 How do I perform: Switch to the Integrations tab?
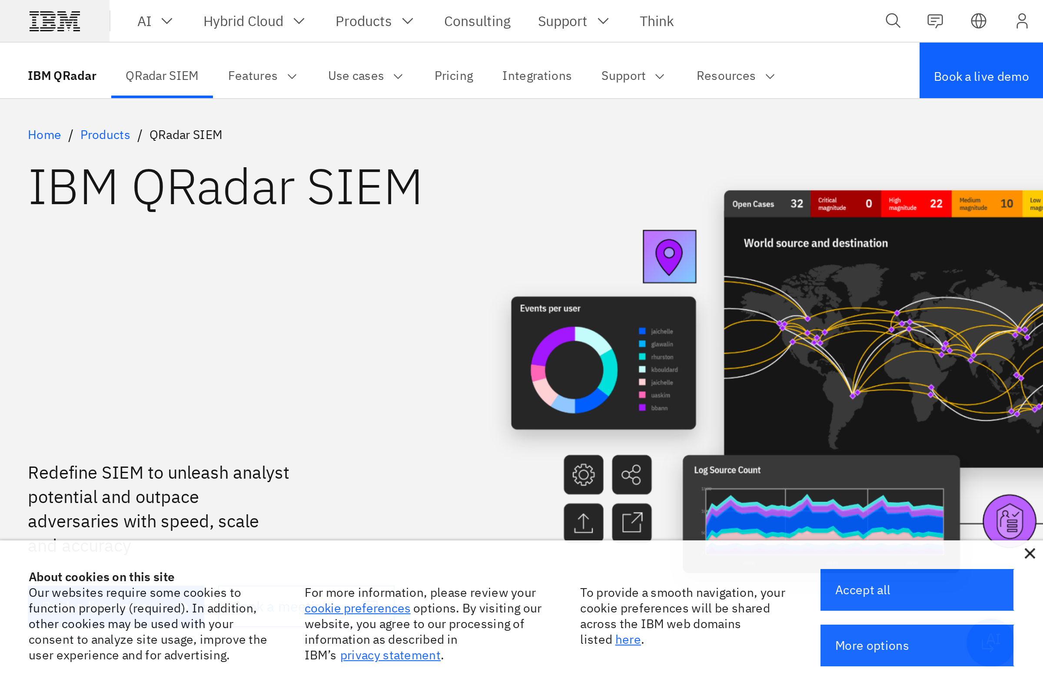537,76
